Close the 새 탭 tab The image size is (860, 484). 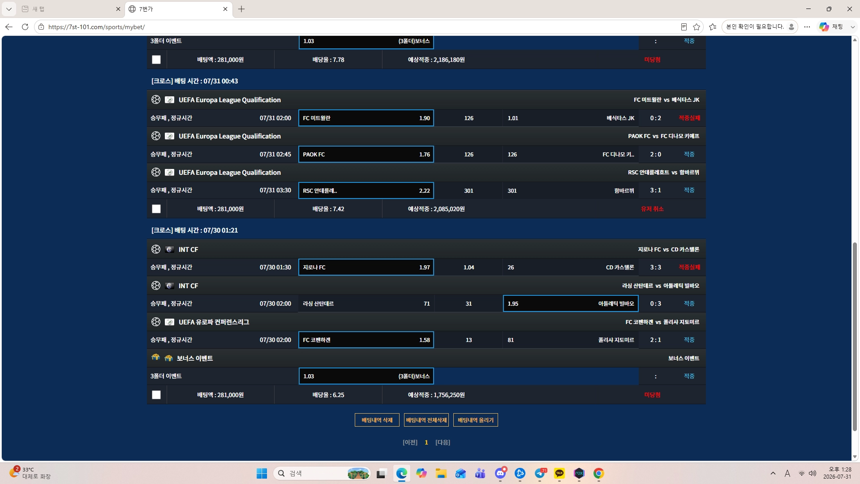point(118,9)
